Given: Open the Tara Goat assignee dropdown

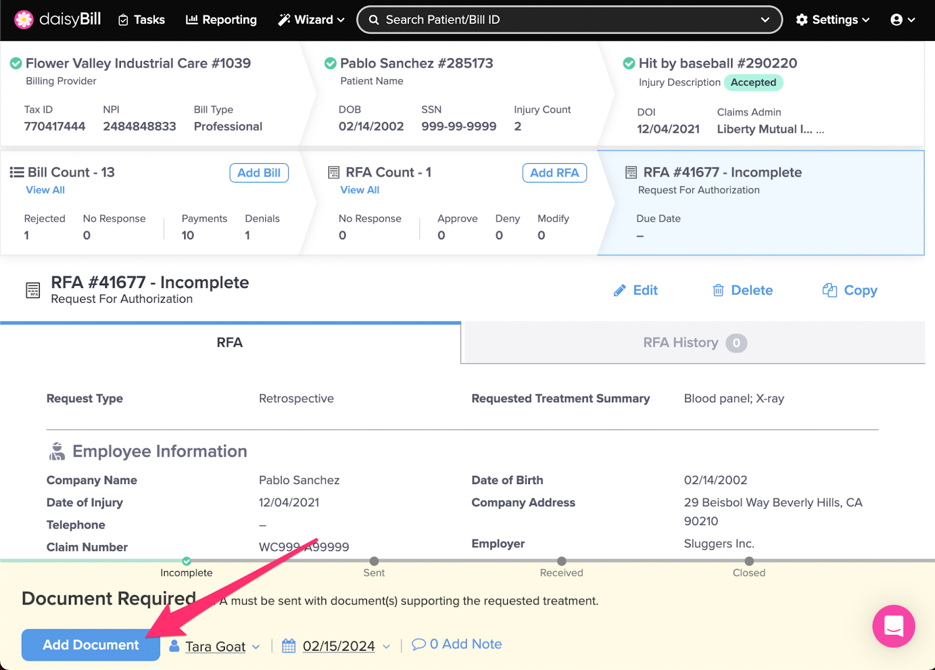Looking at the screenshot, I should (214, 646).
